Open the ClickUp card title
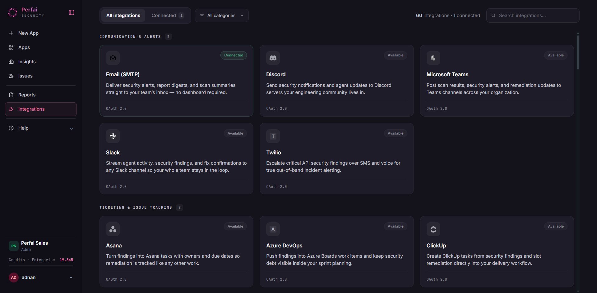The height and width of the screenshot is (293, 597). 436,246
